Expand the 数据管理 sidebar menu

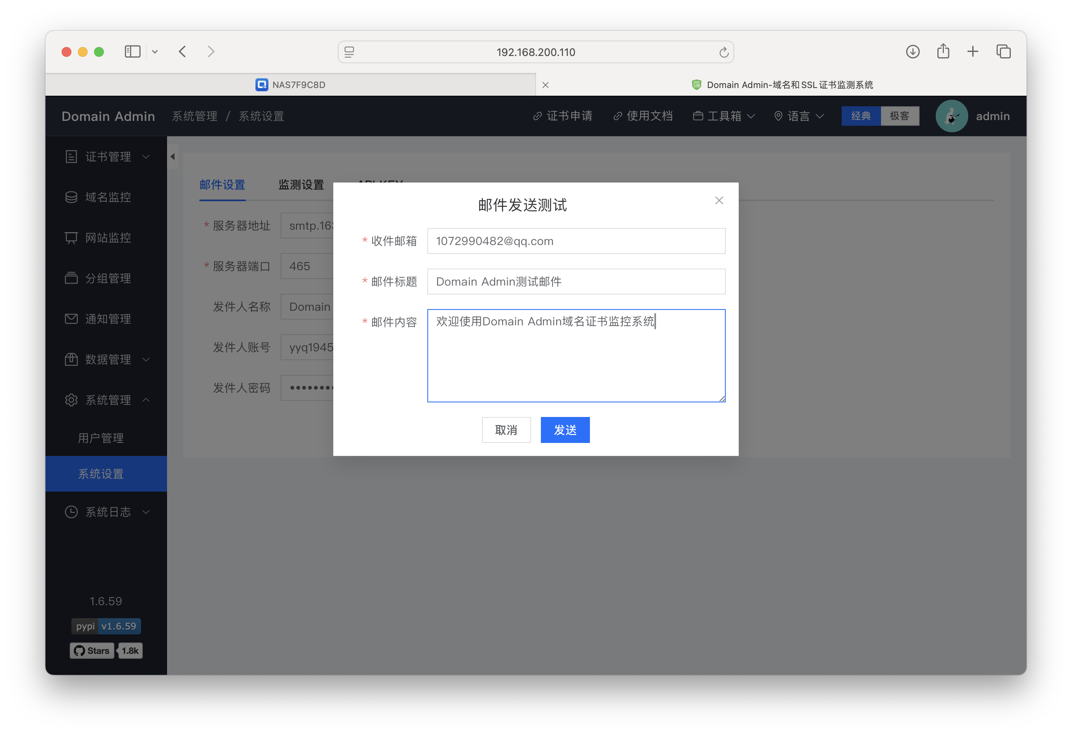point(107,360)
